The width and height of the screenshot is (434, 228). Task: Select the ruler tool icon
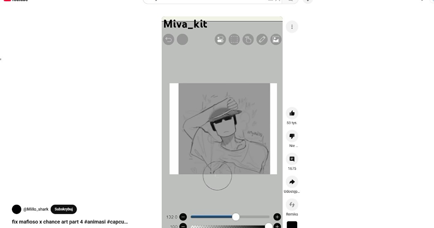click(x=262, y=39)
